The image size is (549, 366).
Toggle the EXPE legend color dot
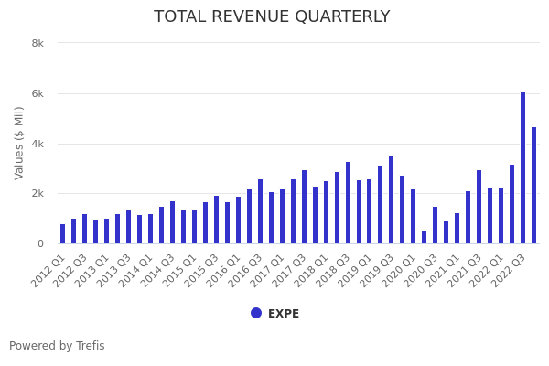256,313
